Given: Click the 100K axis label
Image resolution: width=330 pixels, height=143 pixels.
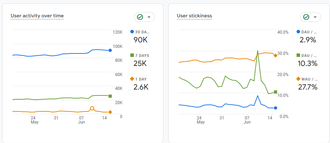Looking at the screenshot, I should pos(118,47).
